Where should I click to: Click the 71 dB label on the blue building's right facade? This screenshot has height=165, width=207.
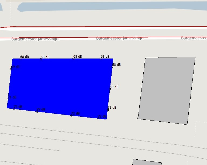tap(112, 108)
